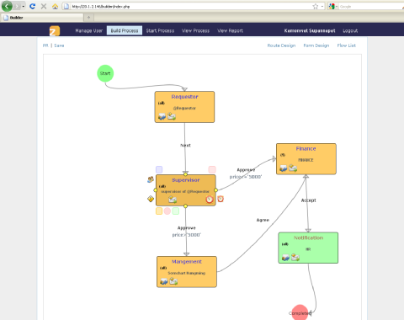This screenshot has width=404, height=320.
Task: Click the browser home icon
Action: click(55, 6)
